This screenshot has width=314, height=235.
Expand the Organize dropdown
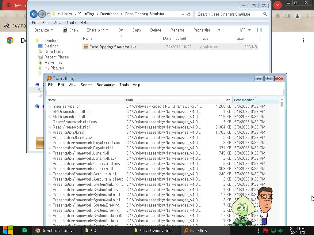coord(44,30)
